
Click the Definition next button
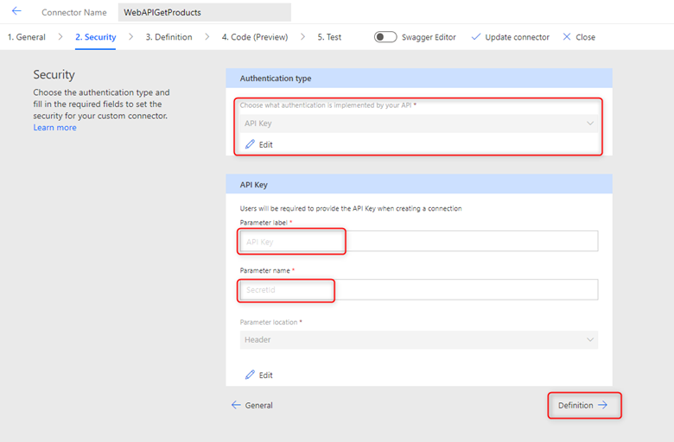click(583, 405)
